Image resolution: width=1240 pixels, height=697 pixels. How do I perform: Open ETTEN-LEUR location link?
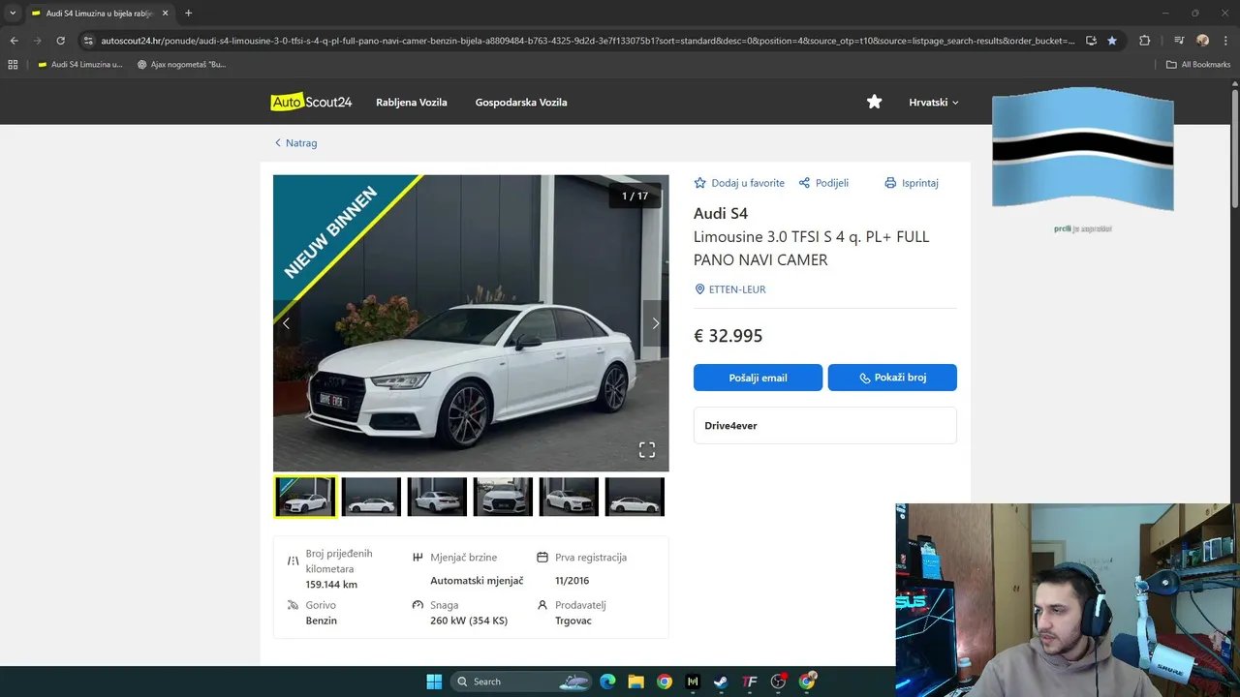(x=730, y=289)
